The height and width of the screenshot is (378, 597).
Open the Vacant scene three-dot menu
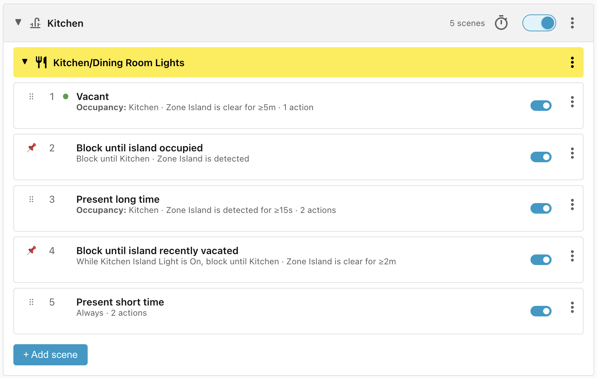coord(572,102)
